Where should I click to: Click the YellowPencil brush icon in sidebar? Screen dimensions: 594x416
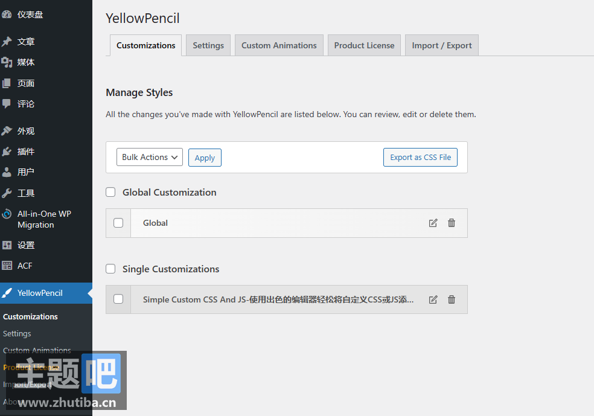[x=7, y=293]
